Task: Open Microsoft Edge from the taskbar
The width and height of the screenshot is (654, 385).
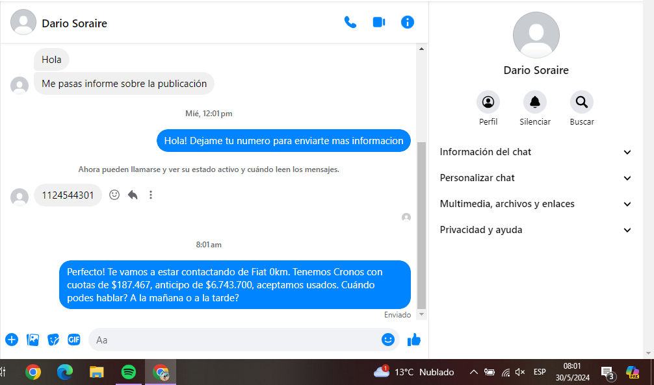Action: pos(64,372)
